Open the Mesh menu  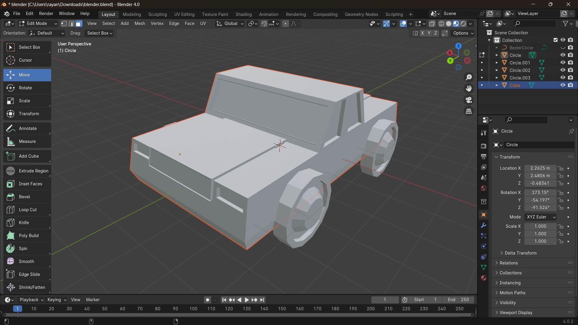pyautogui.click(x=139, y=23)
